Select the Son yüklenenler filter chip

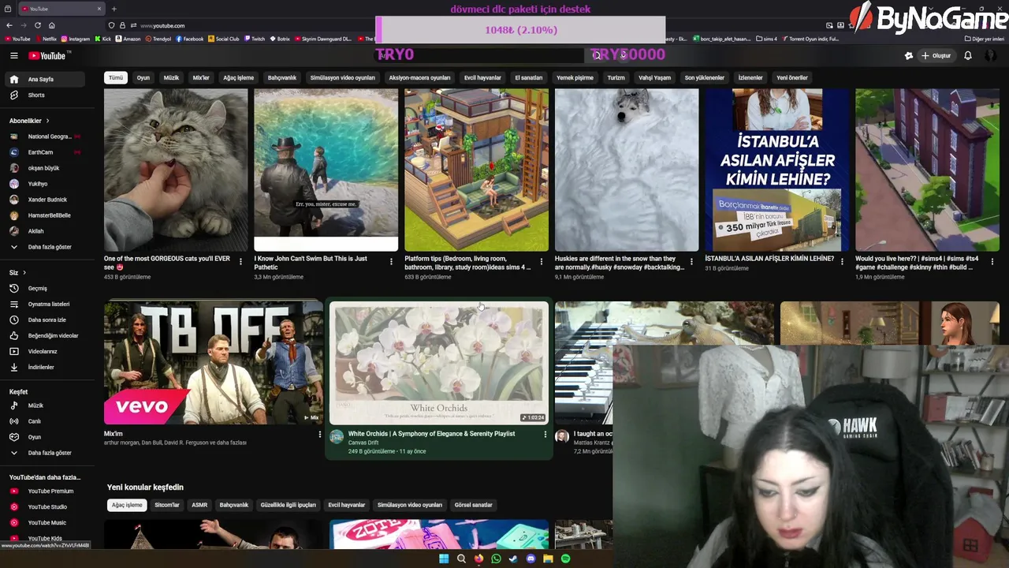(x=704, y=77)
